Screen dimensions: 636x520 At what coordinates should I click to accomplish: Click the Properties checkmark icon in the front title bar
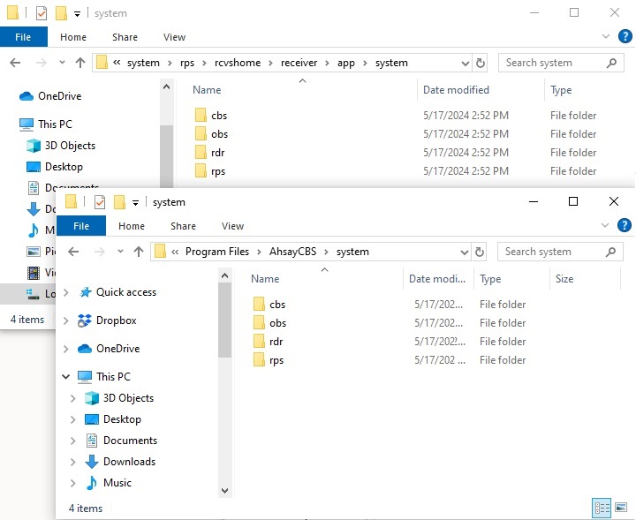pos(100,202)
